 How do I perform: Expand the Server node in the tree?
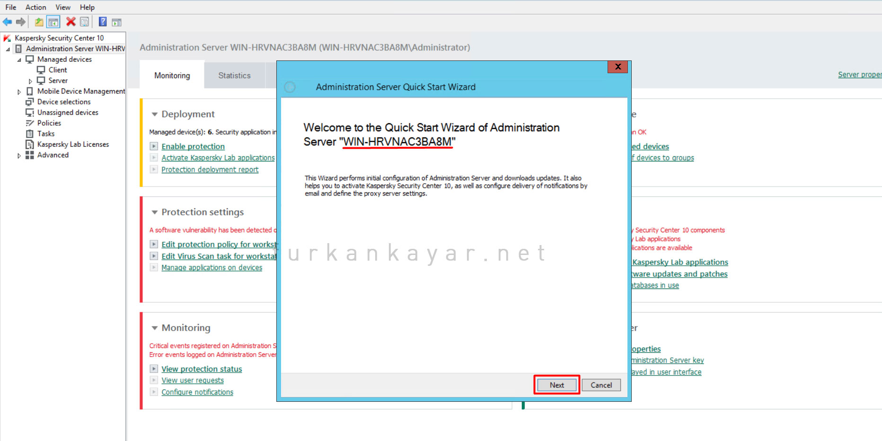point(30,80)
